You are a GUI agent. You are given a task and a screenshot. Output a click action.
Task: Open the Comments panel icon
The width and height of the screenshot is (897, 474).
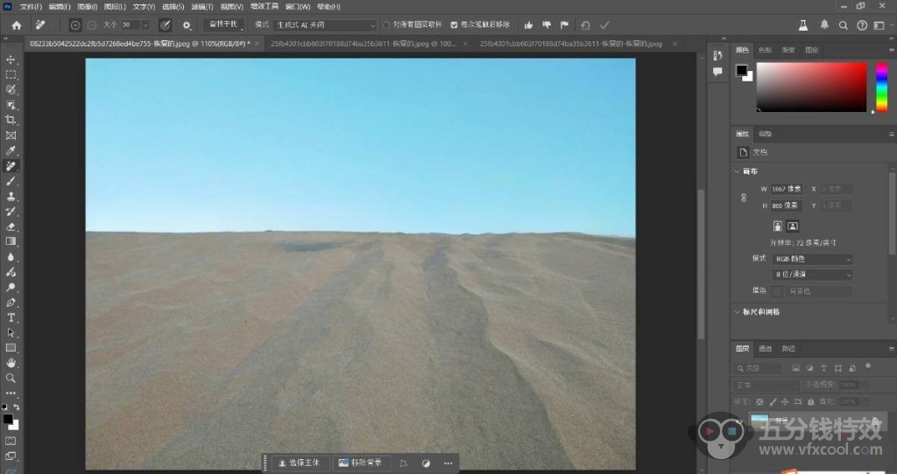718,72
